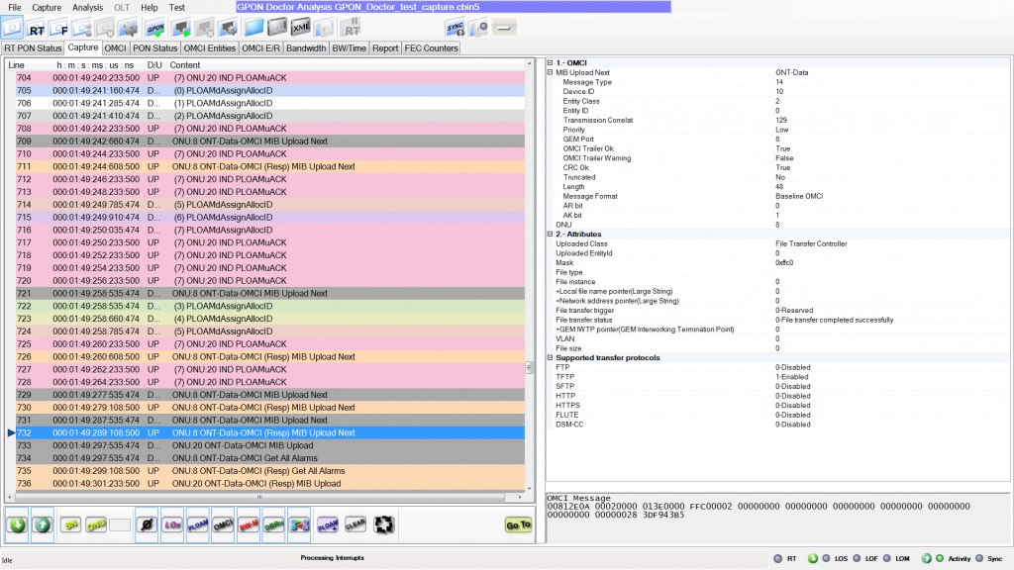Collapse the '2.- Attributes' tree section
Image resolution: width=1014 pixels, height=570 pixels.
(550, 234)
